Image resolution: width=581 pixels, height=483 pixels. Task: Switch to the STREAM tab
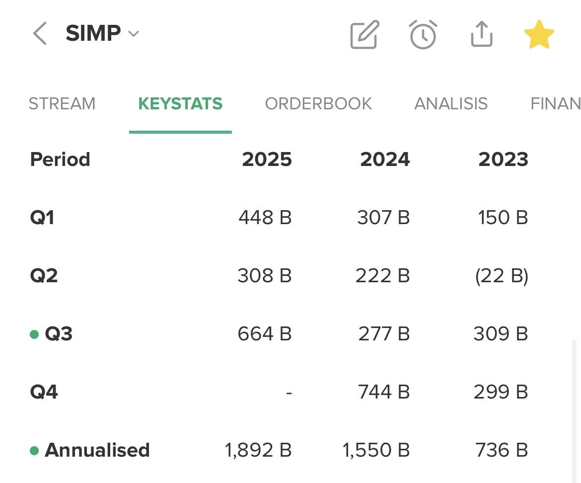pyautogui.click(x=62, y=104)
